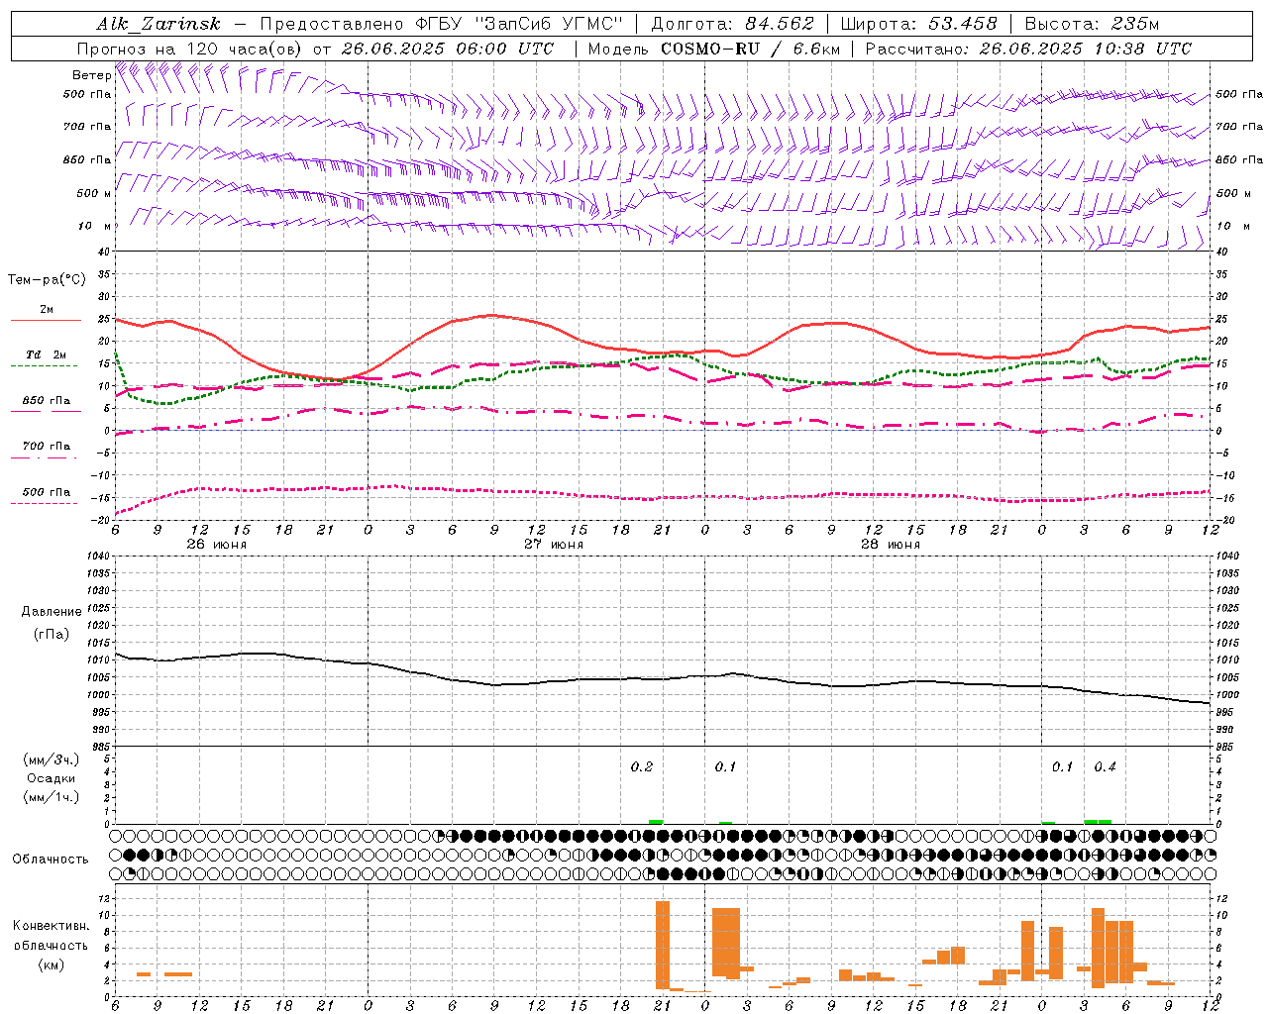Click the 'Долгота: 84.562' longitude value
Viewport: 1268px width, 1014px height.
coord(732,24)
